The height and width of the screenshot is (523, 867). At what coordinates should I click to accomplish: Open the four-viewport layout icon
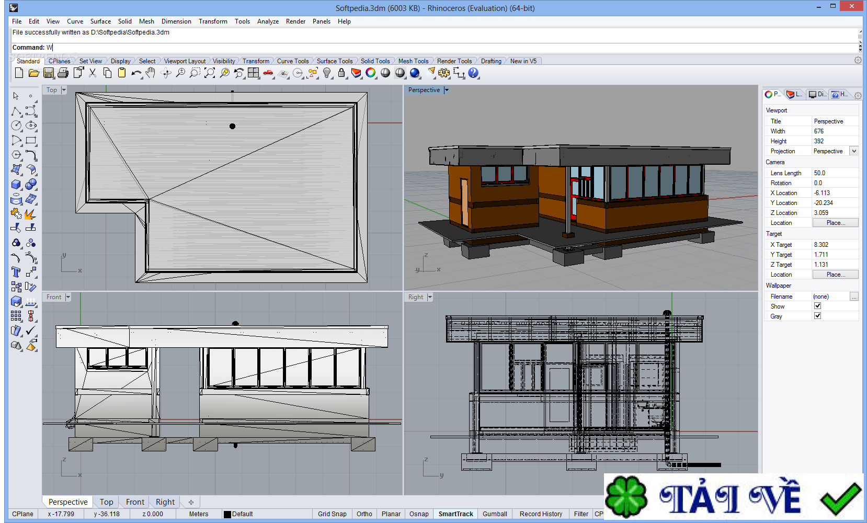[254, 73]
